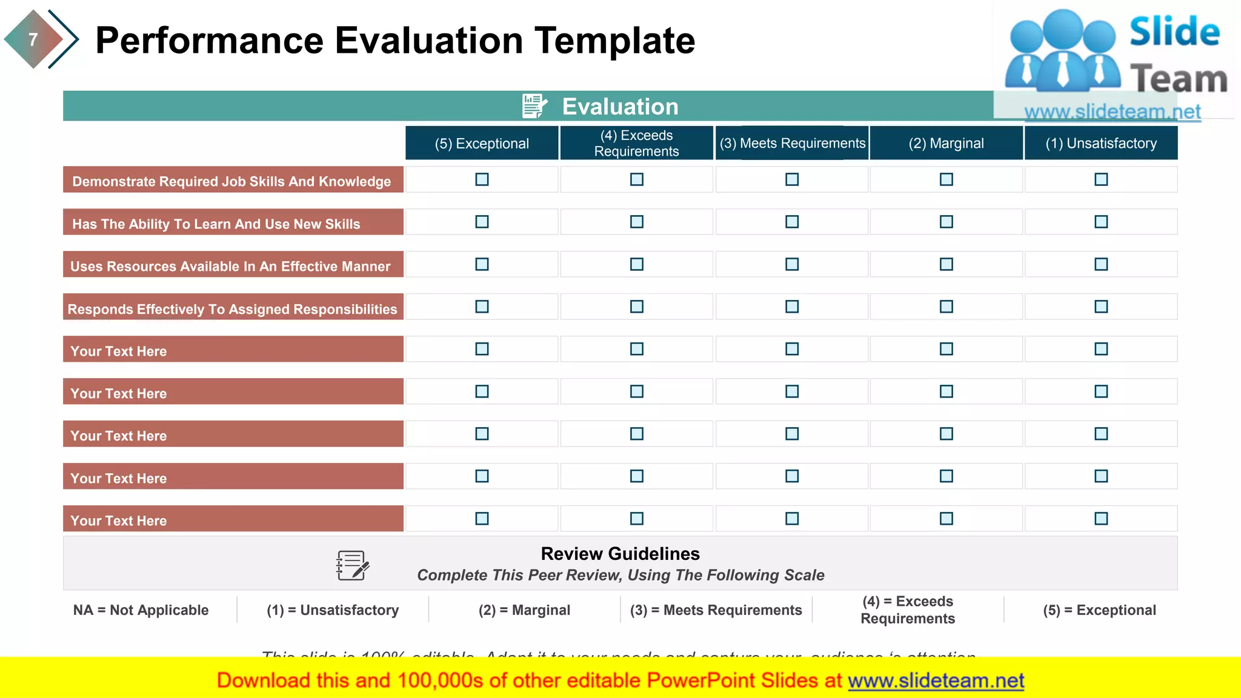Check Meets Requirements for Ability To Learn row
This screenshot has height=698, width=1241.
[x=792, y=222]
